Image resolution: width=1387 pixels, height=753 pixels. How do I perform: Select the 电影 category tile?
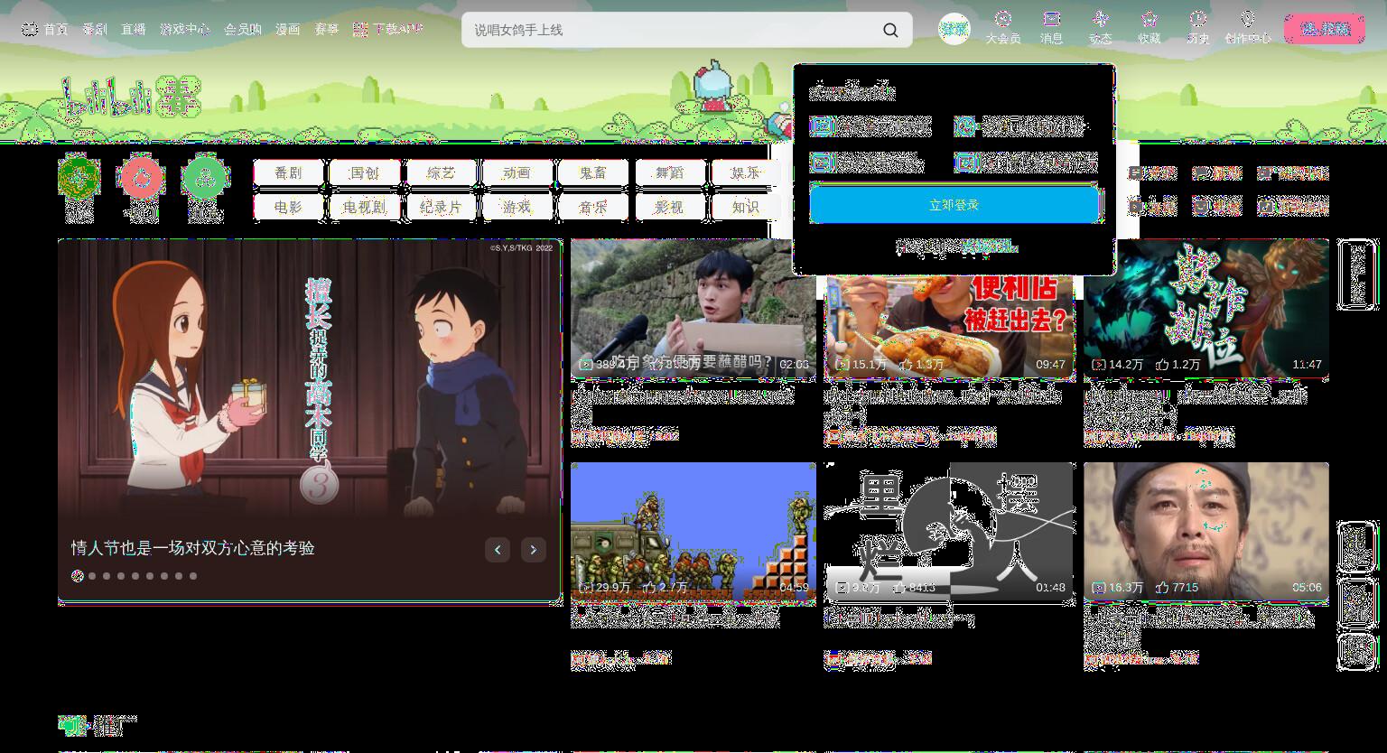tap(288, 207)
